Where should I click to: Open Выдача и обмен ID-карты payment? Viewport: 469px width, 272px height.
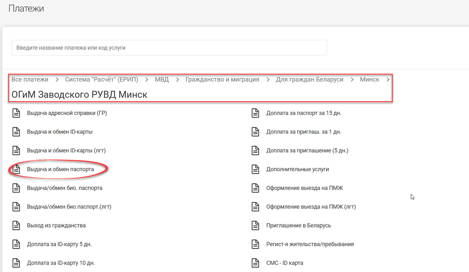60,132
